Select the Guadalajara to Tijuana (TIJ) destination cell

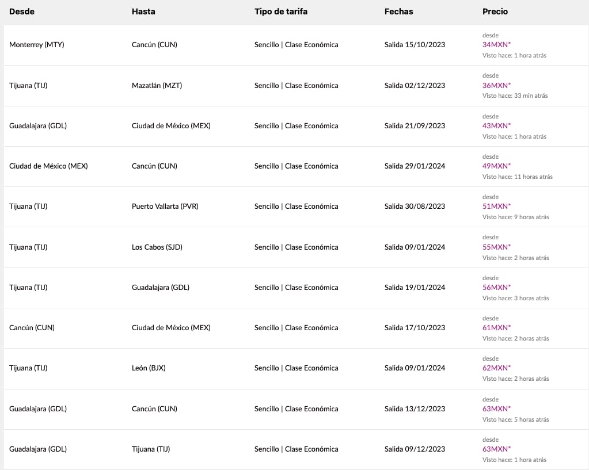151,449
